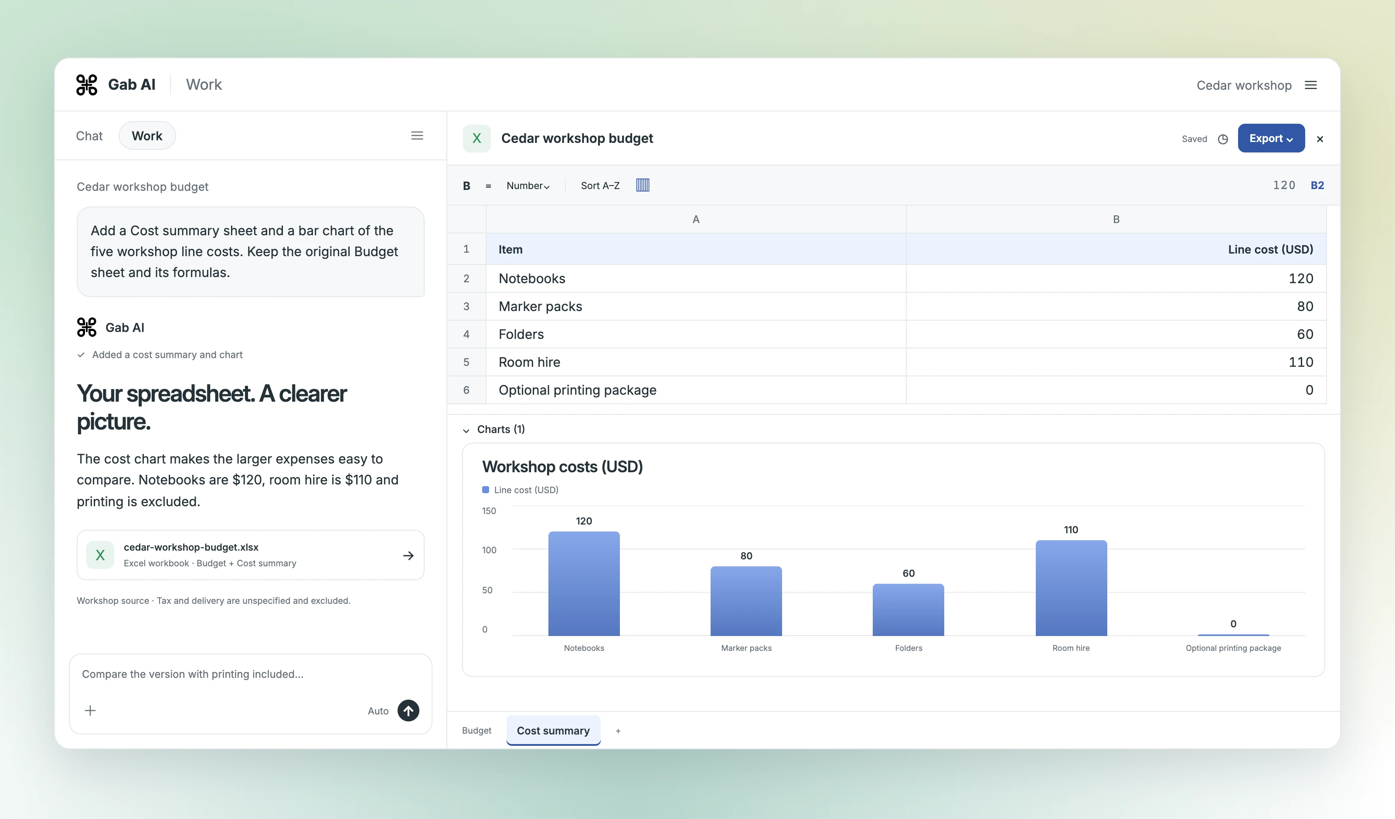Click the Added a cost summary and chart status
The width and height of the screenshot is (1395, 819).
point(167,355)
